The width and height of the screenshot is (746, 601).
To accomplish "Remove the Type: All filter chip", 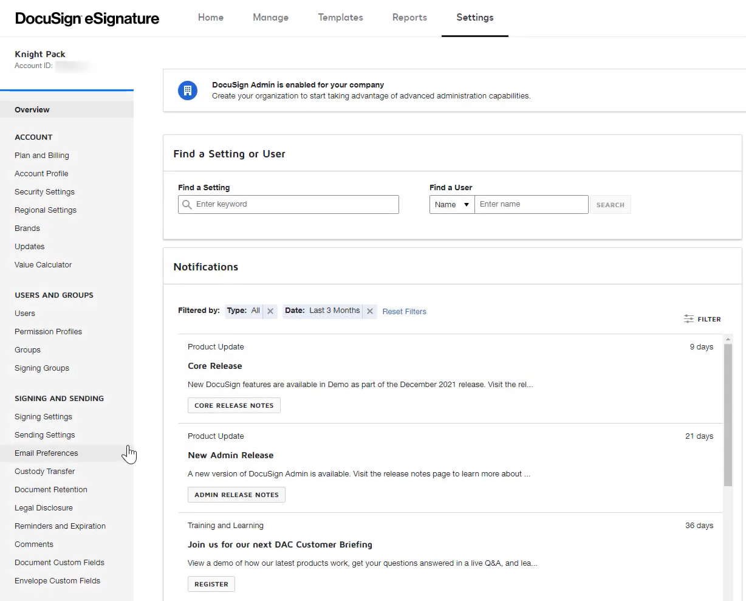I will tap(270, 311).
